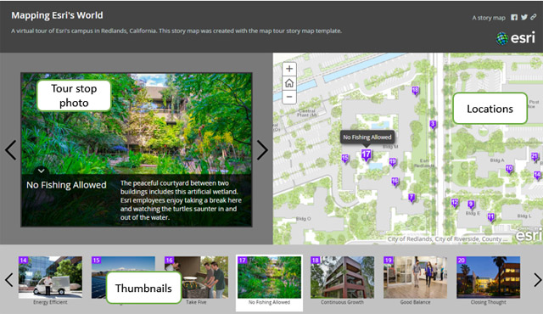Click the Bldg A map label
This screenshot has height=314, width=543.
tap(497, 160)
